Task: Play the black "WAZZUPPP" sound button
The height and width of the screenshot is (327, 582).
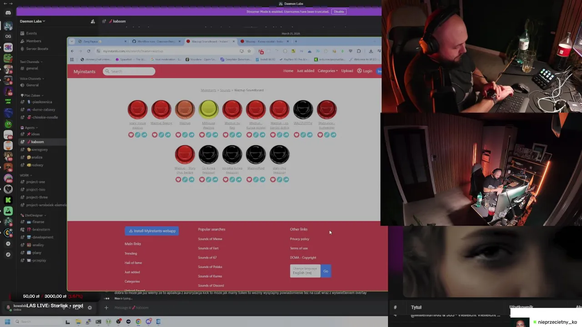Action: 303,109
